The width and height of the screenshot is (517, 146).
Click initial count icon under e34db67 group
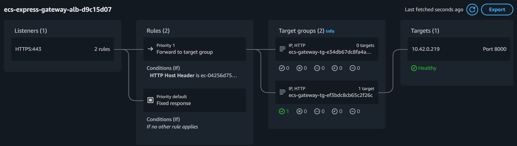coord(335,68)
